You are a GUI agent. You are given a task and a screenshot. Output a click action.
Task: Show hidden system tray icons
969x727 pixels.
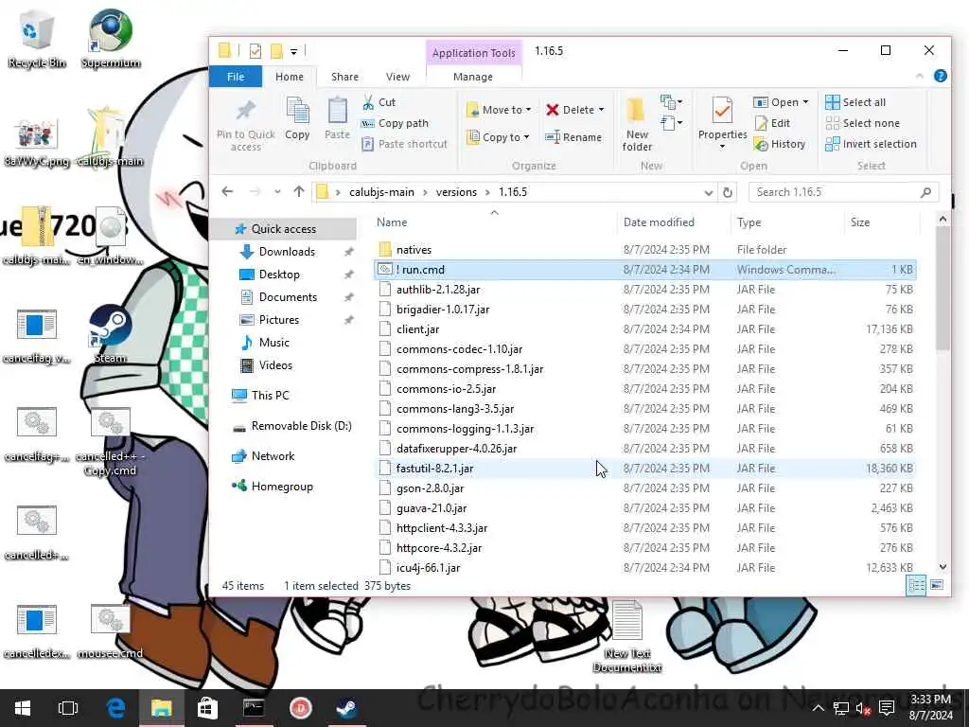818,708
